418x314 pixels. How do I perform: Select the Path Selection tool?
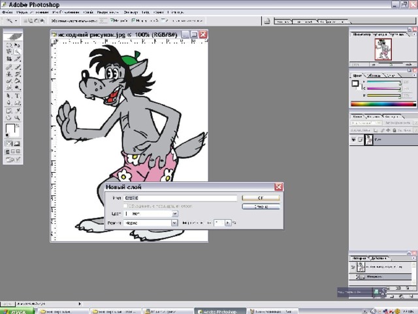9,96
